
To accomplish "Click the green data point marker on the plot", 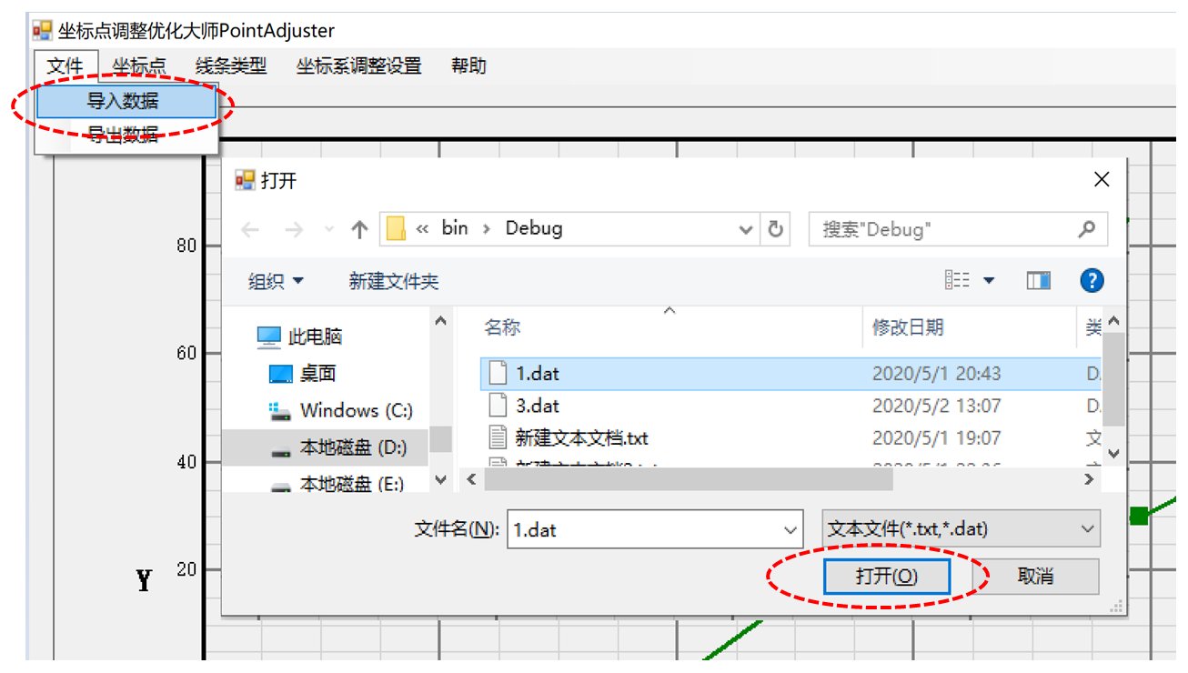I will (x=1139, y=516).
